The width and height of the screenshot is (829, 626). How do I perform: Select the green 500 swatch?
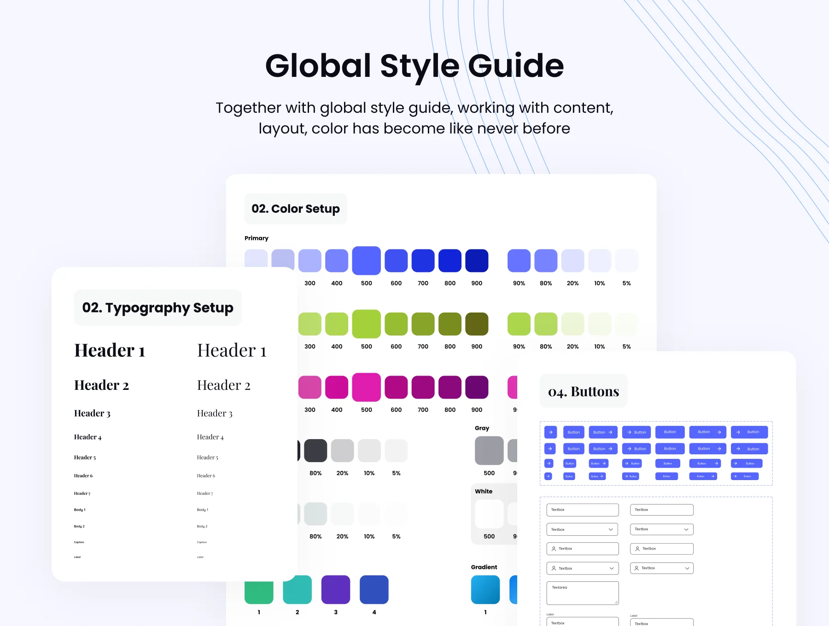[367, 324]
